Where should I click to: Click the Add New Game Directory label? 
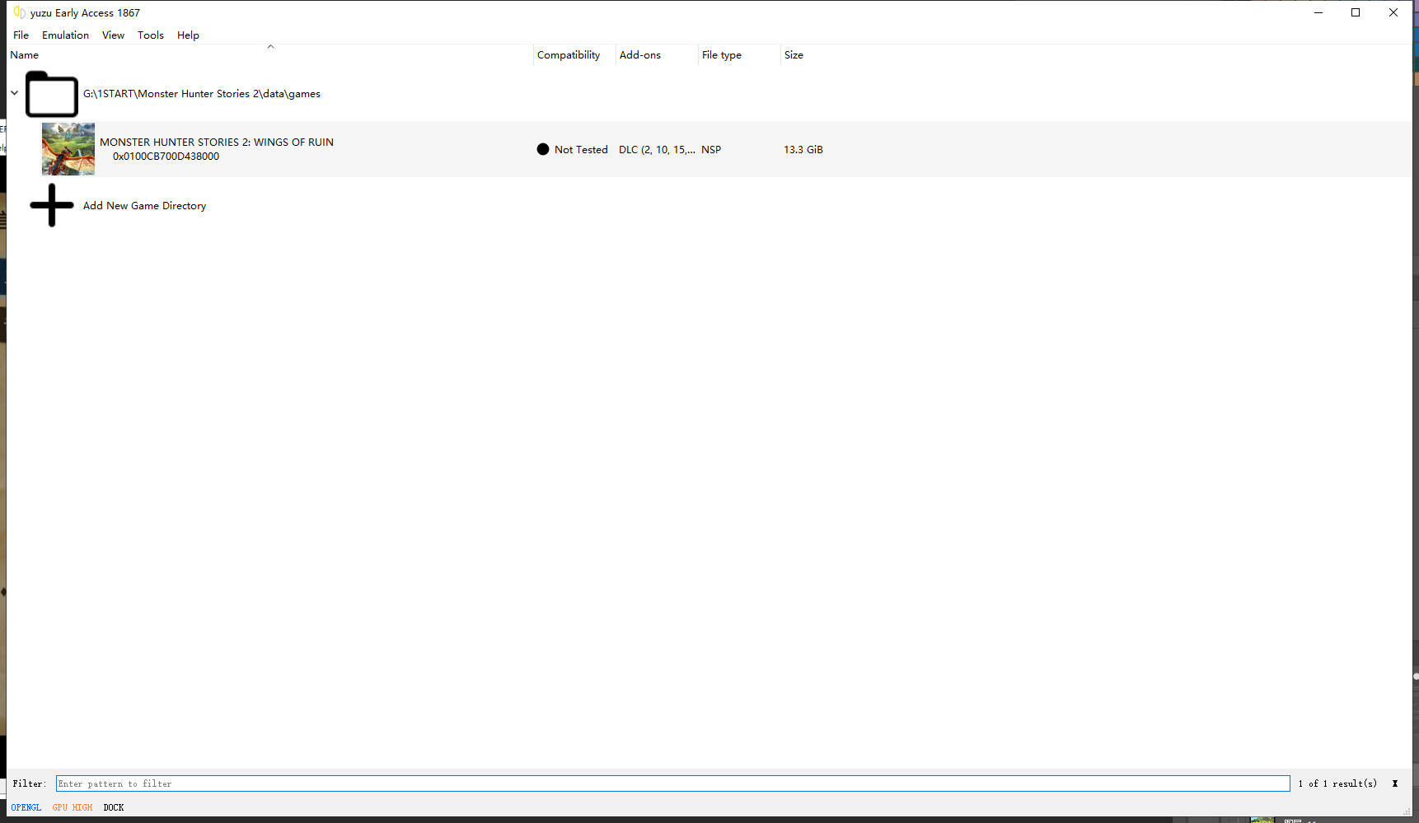click(144, 206)
